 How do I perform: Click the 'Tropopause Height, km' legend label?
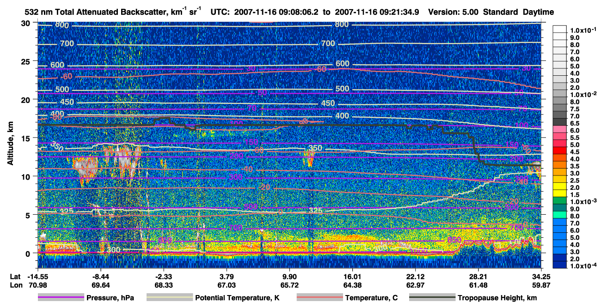[x=497, y=298]
